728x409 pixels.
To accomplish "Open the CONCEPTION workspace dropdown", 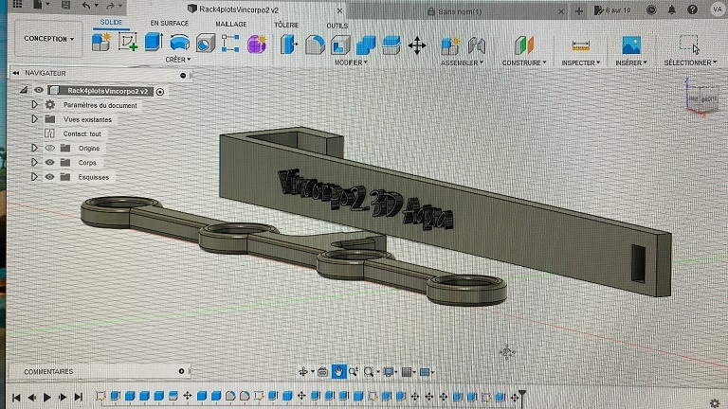I will [x=47, y=39].
